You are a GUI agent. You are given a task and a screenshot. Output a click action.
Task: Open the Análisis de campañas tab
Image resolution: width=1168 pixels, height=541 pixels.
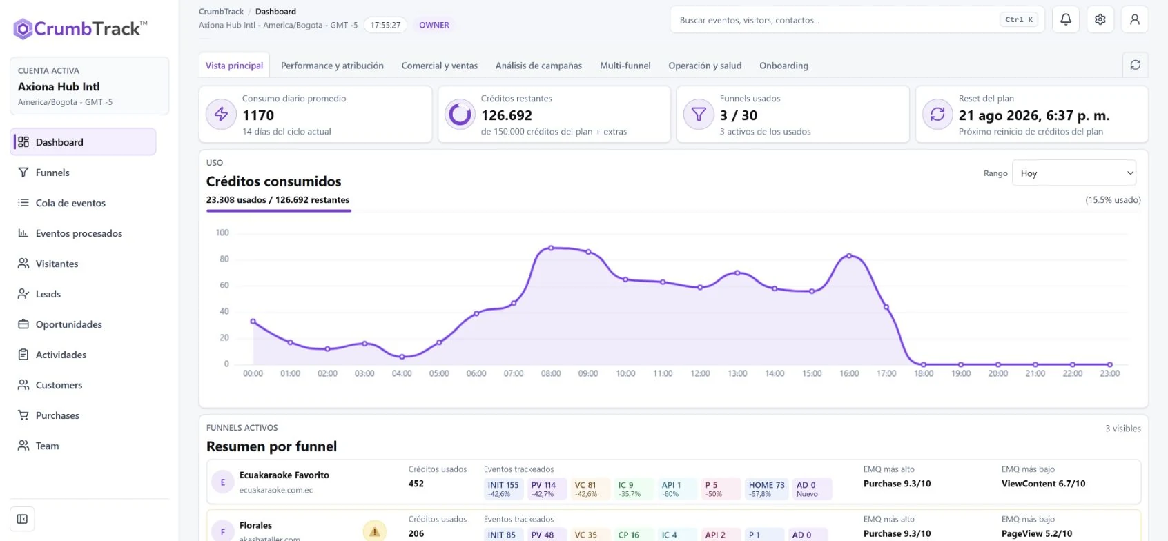tap(538, 66)
